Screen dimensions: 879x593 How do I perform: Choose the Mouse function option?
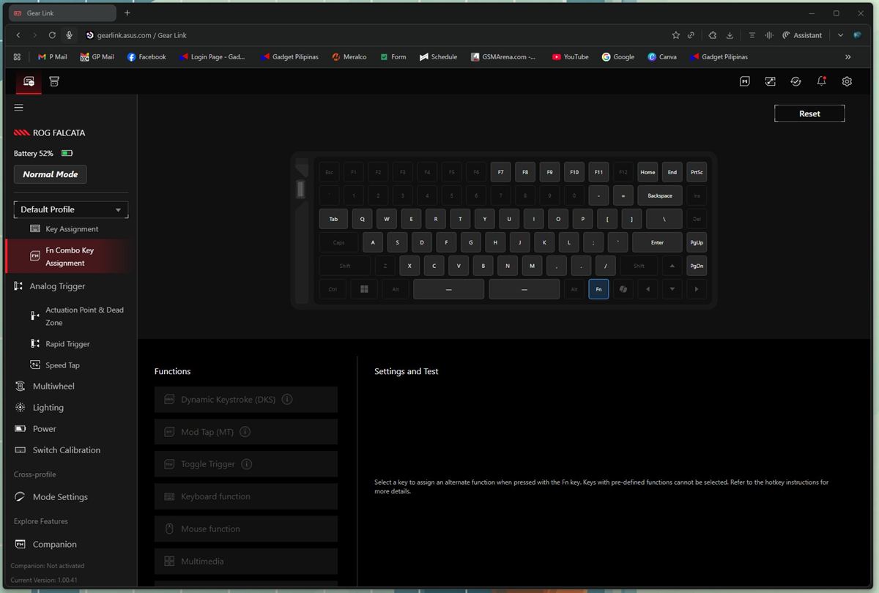246,529
